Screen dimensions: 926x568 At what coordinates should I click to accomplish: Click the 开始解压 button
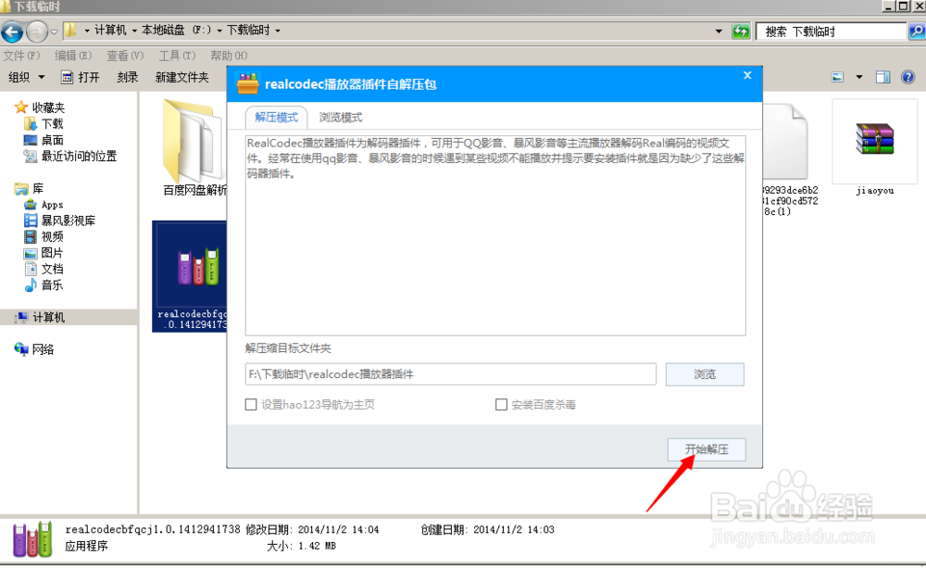(706, 449)
